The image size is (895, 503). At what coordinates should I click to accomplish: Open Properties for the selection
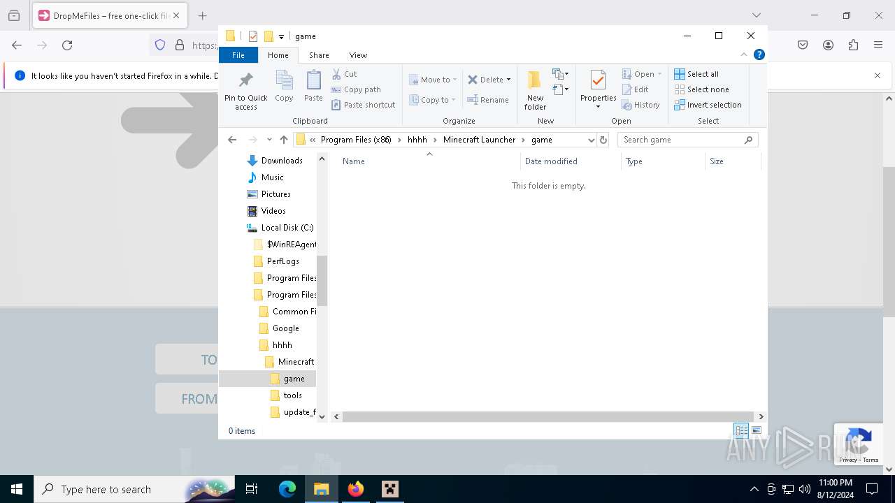[x=598, y=91]
